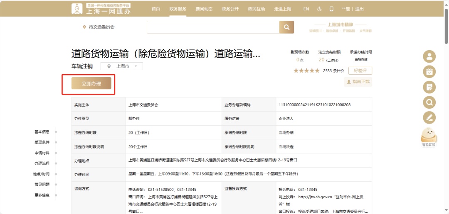Click the document notes sidebar icon
This screenshot has width=449, height=214.
coord(429,87)
